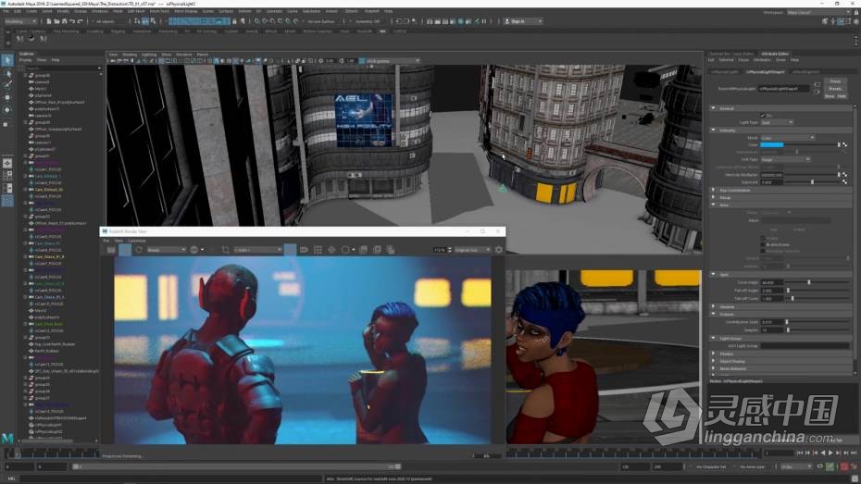
Task: Toggle the Bi-directional checkbox in Area section
Action: pyautogui.click(x=763, y=244)
